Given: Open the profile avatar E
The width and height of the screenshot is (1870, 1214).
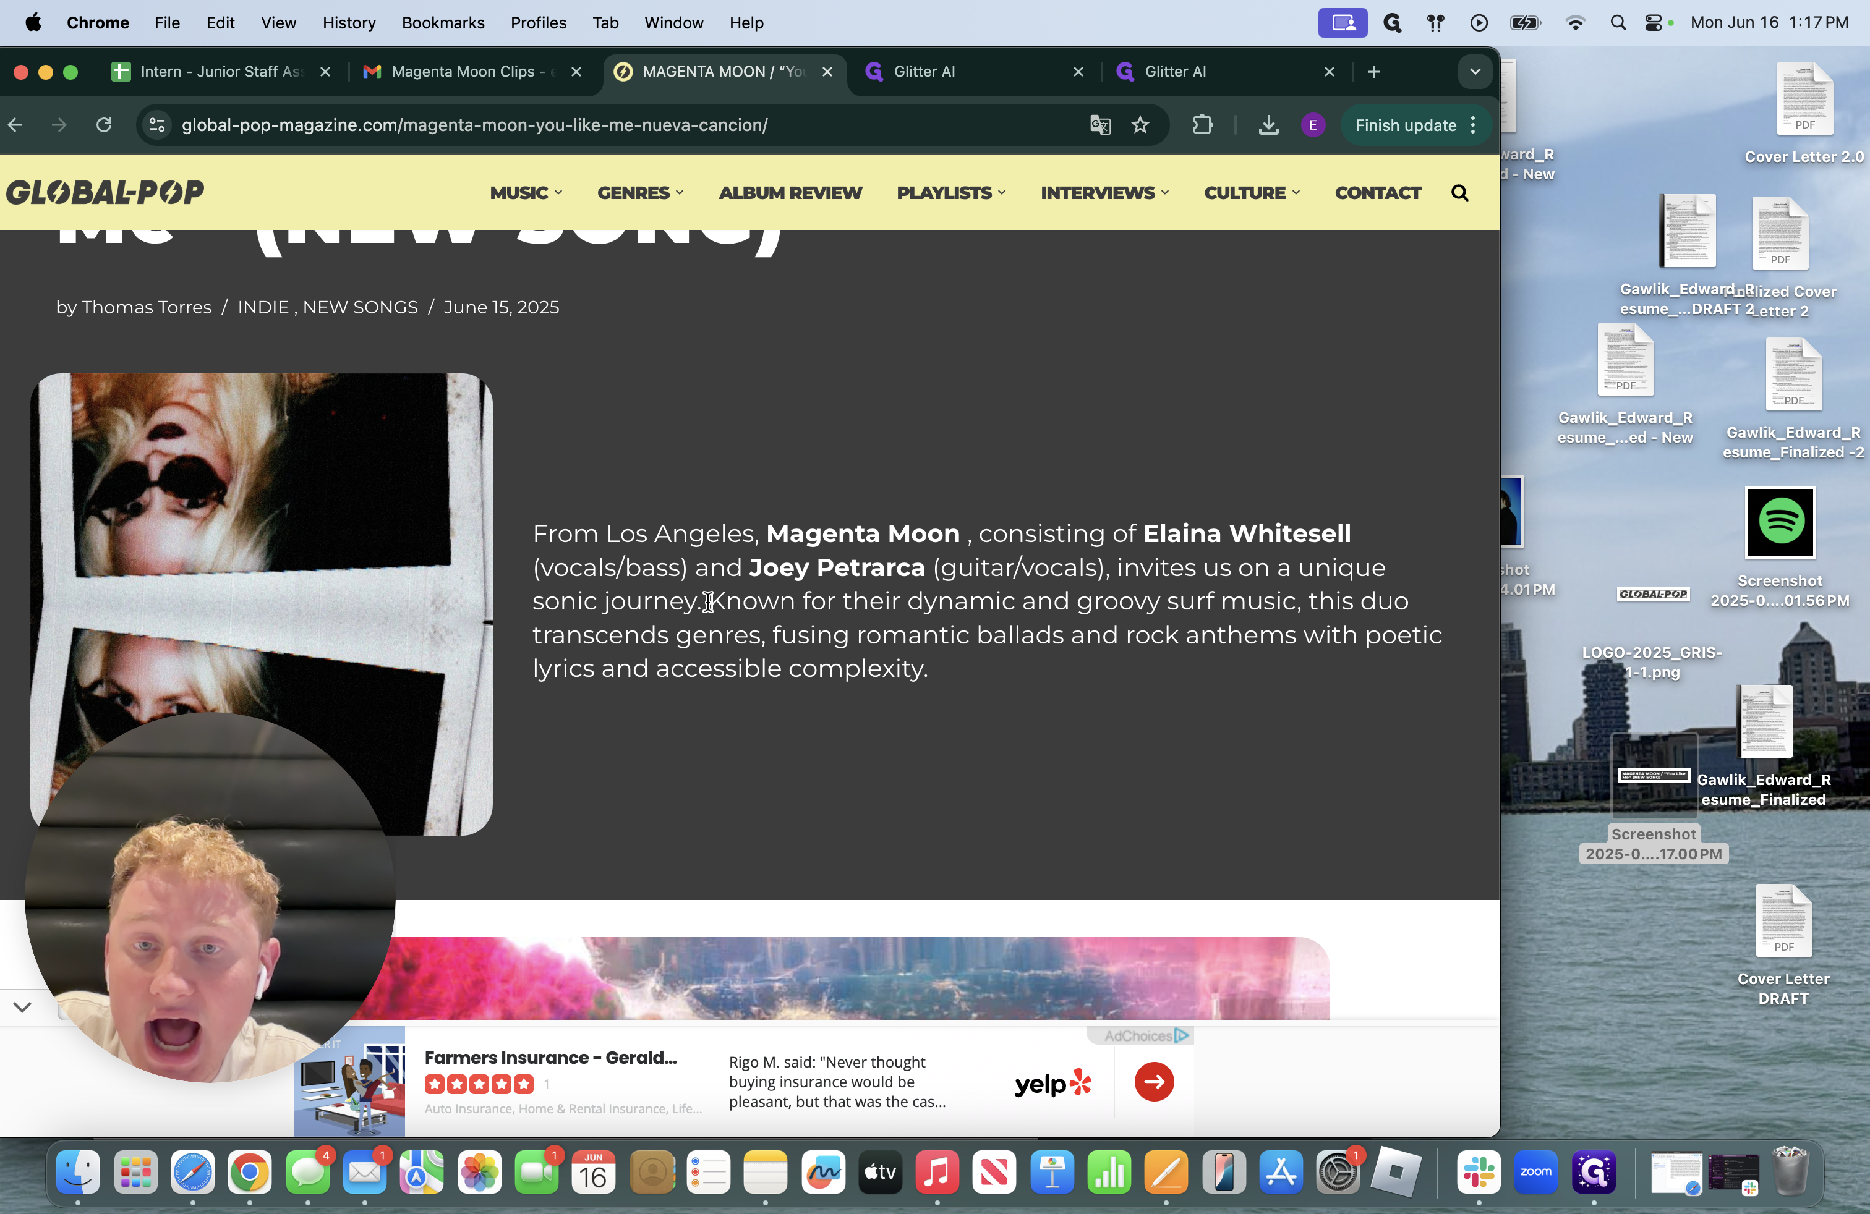Looking at the screenshot, I should coord(1313,125).
